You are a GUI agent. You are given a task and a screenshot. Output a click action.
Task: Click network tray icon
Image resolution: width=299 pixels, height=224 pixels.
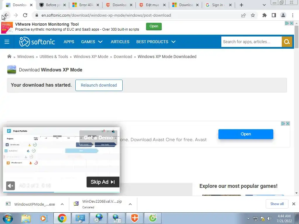pos(255,218)
